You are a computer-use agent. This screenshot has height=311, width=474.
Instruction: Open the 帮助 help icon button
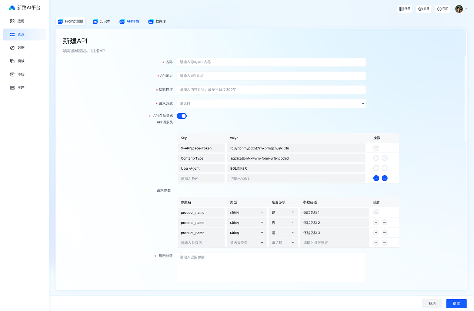(443, 9)
